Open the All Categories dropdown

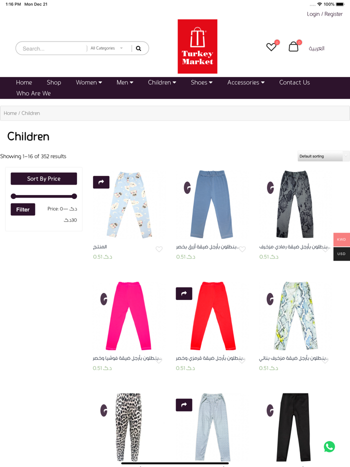click(x=106, y=48)
